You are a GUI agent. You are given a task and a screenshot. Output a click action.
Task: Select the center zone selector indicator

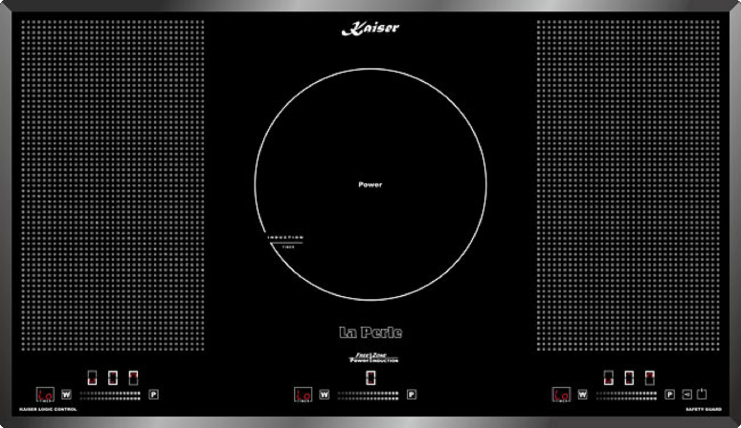click(x=370, y=378)
